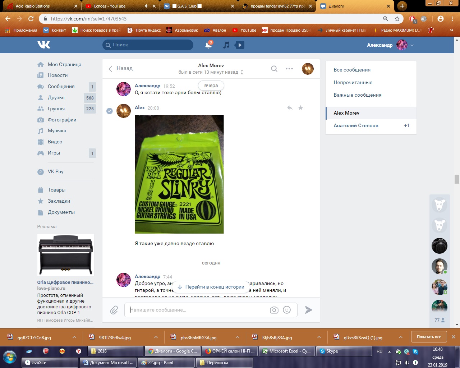Open a new browser tab
Image resolution: width=460 pixels, height=368 pixels.
pyautogui.click(x=402, y=6)
